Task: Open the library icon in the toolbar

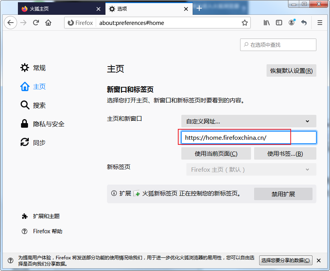Action: [266, 23]
